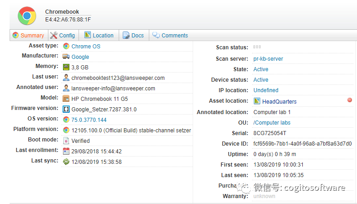357x204 pixels.
Task: Click the 3,8 GB memory value
Action: pyautogui.click(x=80, y=68)
